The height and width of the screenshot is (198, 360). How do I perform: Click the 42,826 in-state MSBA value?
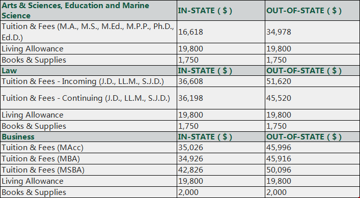pyautogui.click(x=190, y=170)
